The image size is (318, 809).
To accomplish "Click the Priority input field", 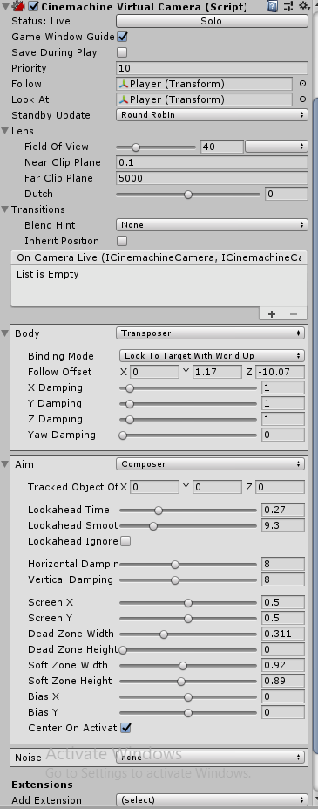I will [212, 68].
